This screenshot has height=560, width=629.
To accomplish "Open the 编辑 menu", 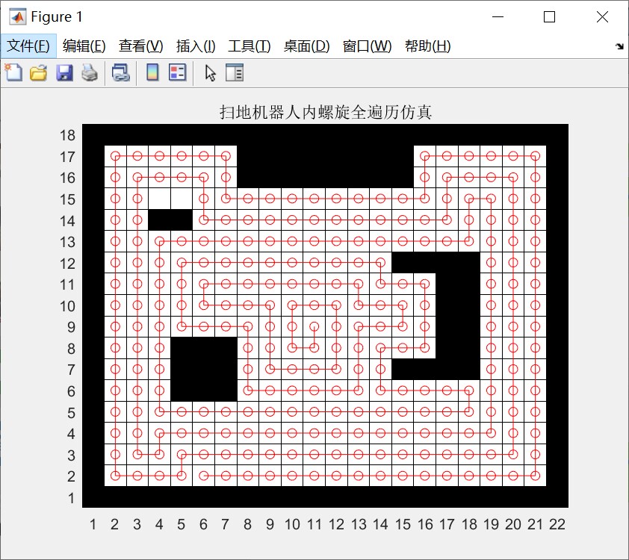I will click(84, 46).
